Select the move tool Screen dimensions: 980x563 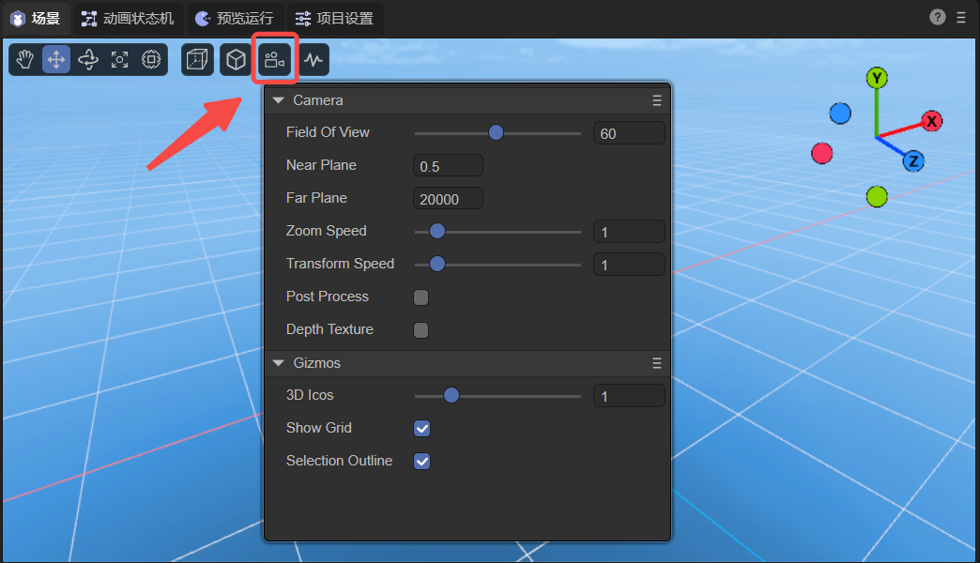click(56, 60)
